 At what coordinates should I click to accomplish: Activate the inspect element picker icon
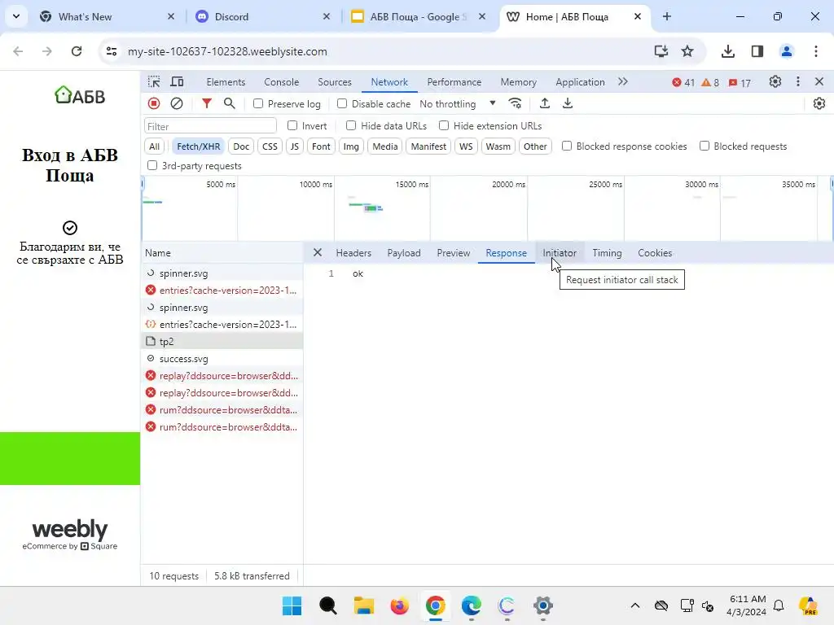point(154,82)
